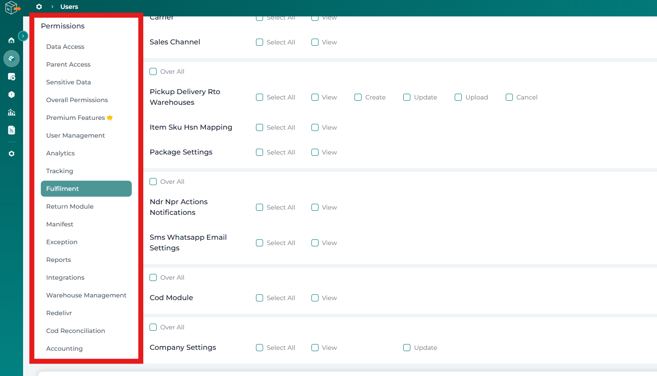Check View for Package Settings
The image size is (657, 376).
pyautogui.click(x=315, y=152)
